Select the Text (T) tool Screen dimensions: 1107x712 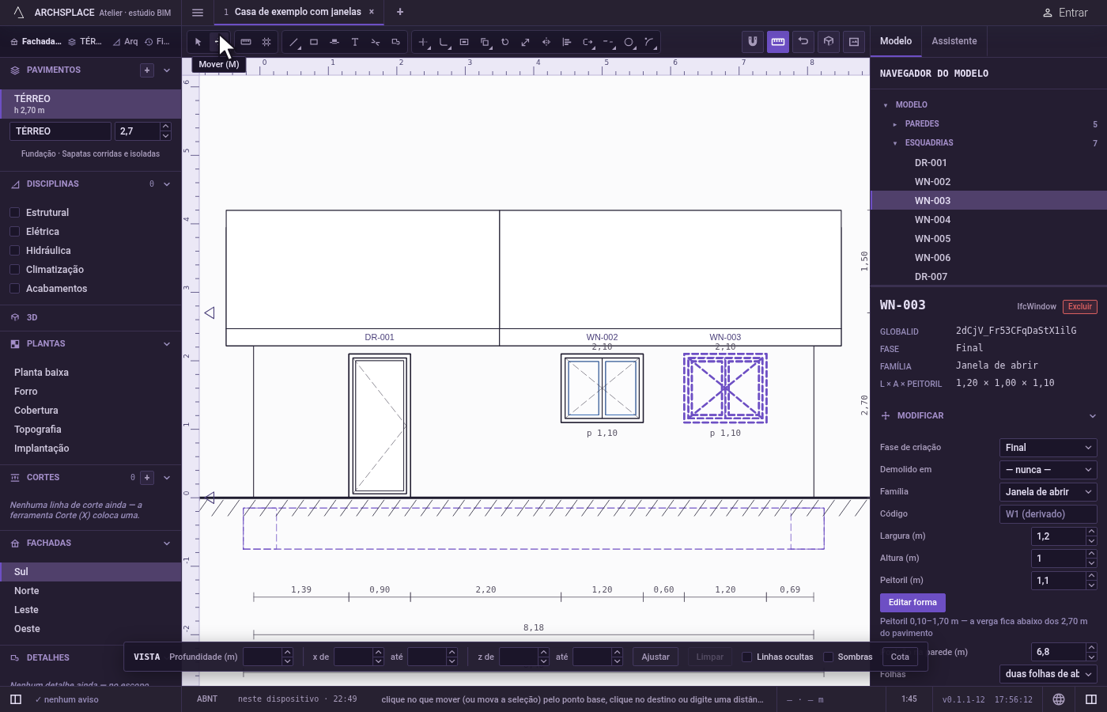tap(355, 42)
